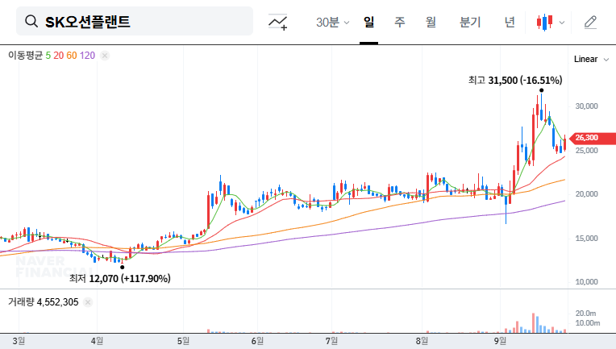616x349 pixels.
Task: Select the 120-day moving average value
Action: click(x=87, y=56)
